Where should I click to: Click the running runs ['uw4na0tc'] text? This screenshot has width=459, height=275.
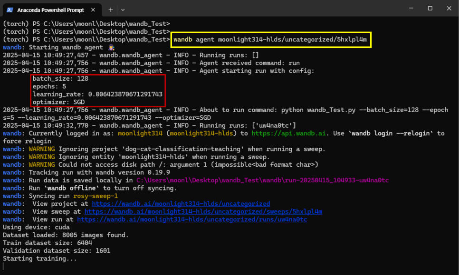[x=248, y=125]
